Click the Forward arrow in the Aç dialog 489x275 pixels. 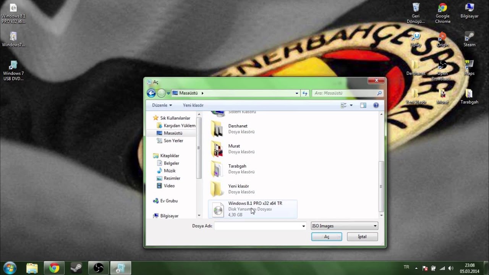coord(161,93)
